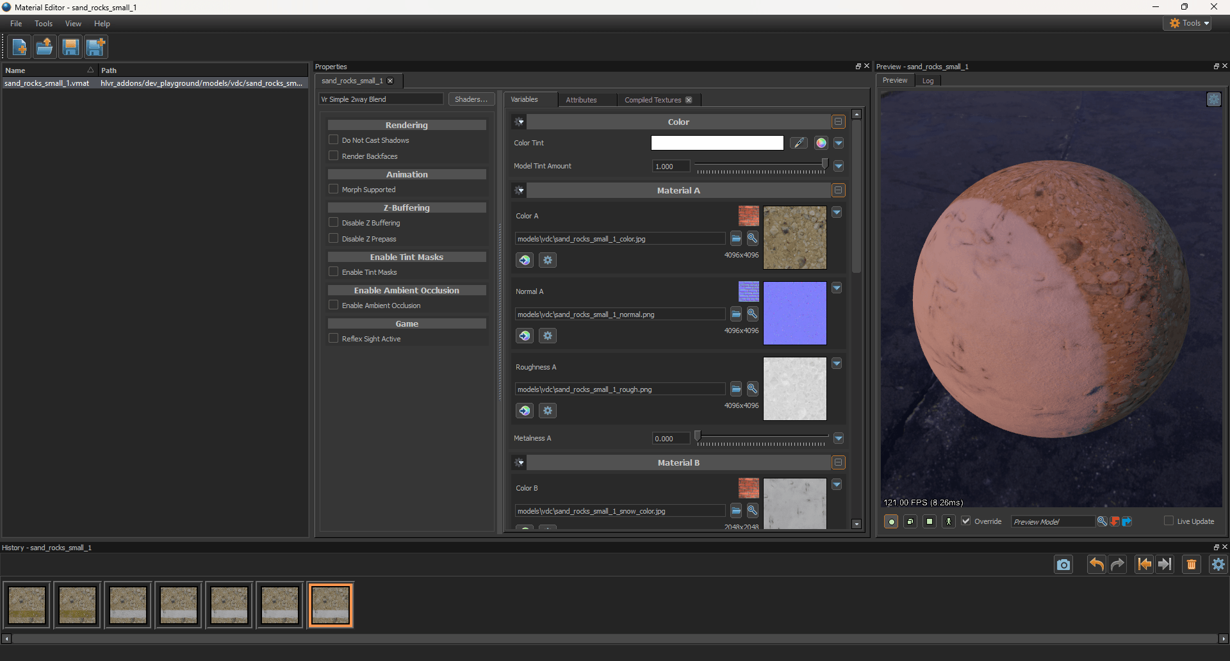Select the flat plane preview shape
The image size is (1230, 661).
(930, 521)
